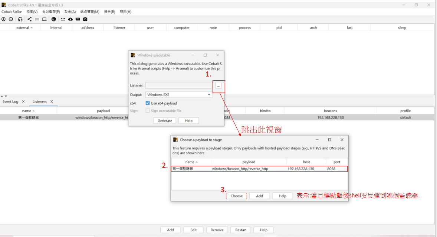Open the 站点管理(M) menu
The width and height of the screenshot is (437, 237).
(90, 12)
